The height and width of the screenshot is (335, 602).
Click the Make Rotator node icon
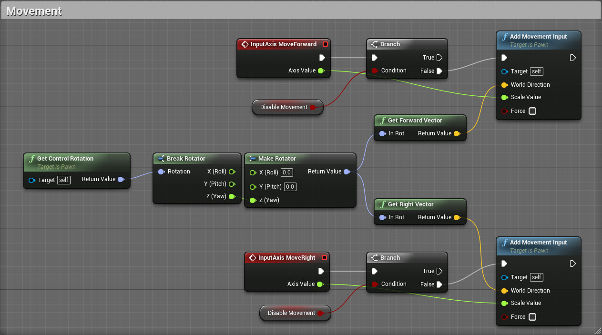tap(253, 159)
